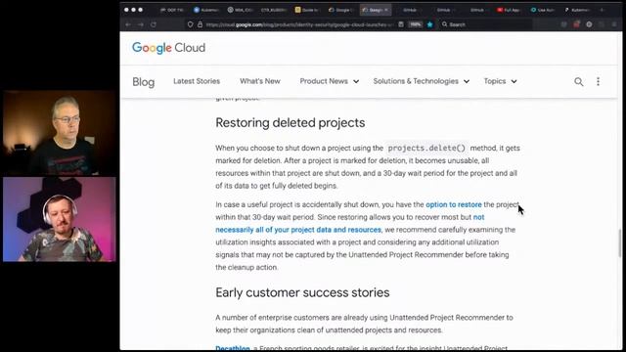This screenshot has height=352, width=626.
Task: Close the active Google Cloud tab
Action: coord(386,10)
